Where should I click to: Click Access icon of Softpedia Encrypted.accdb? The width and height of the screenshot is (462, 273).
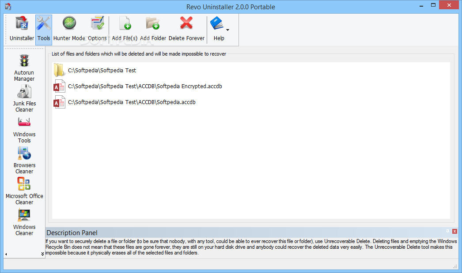(59, 86)
